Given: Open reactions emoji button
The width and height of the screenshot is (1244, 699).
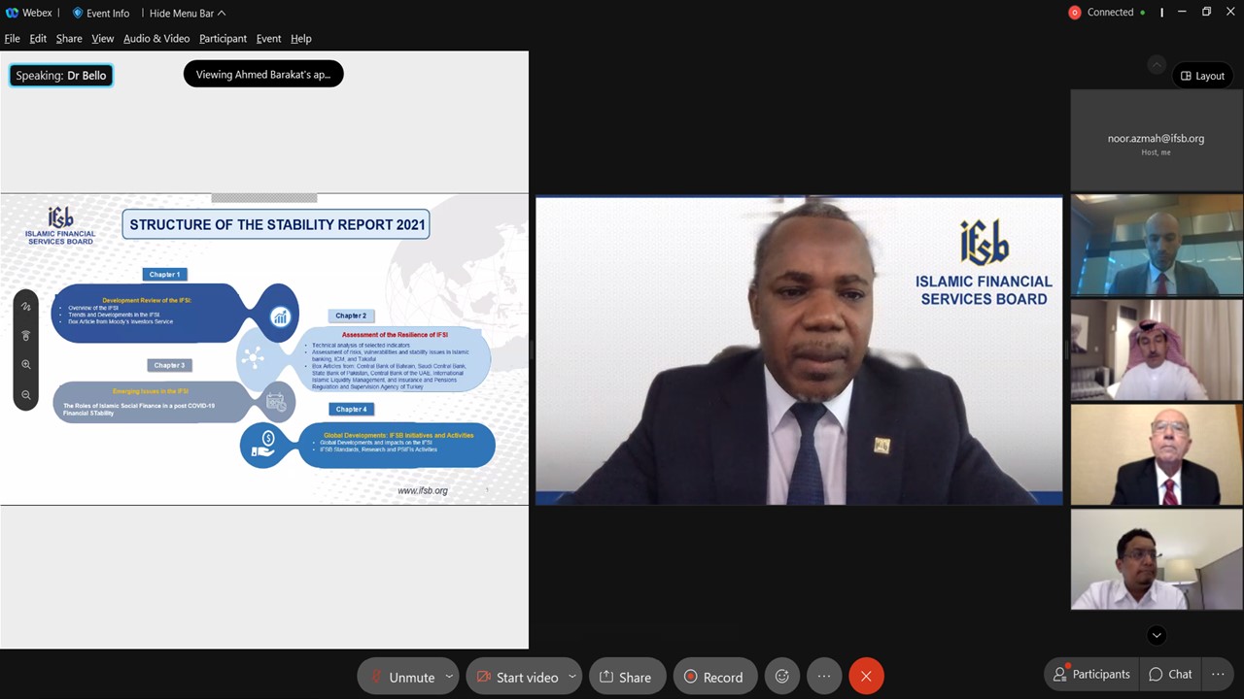Looking at the screenshot, I should [x=782, y=677].
